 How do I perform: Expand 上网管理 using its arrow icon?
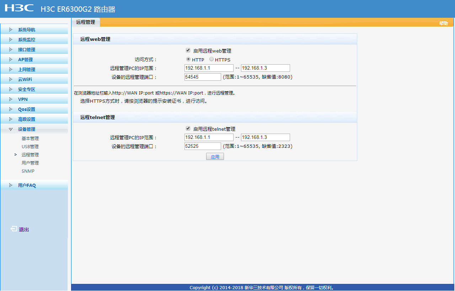pyautogui.click(x=11, y=70)
